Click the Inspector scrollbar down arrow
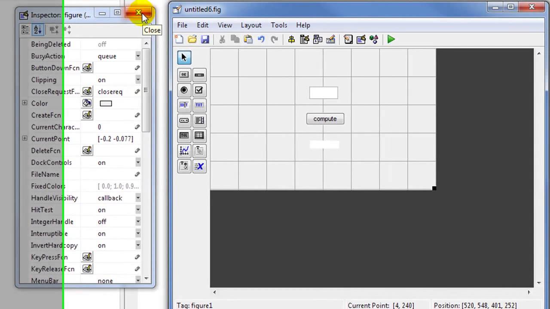This screenshot has width=550, height=309. 146,279
